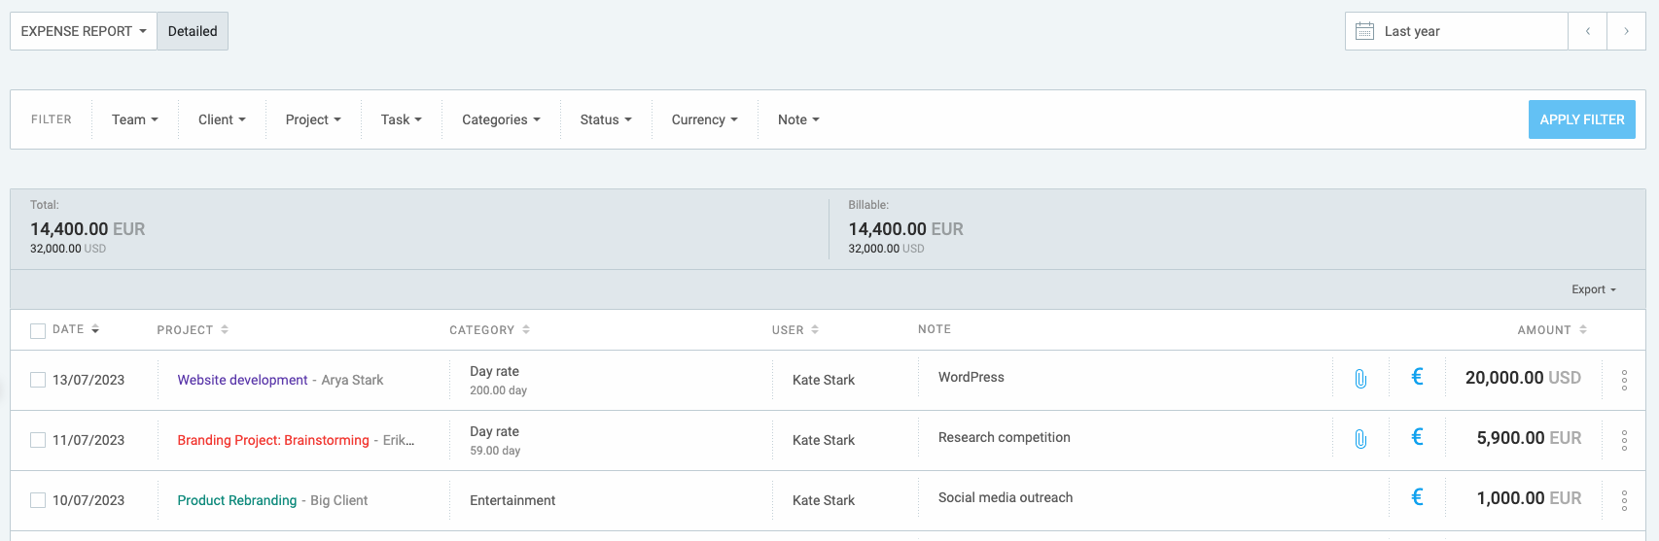The height and width of the screenshot is (541, 1659).
Task: Click euro billable icon on WordPress row
Action: coord(1417,378)
